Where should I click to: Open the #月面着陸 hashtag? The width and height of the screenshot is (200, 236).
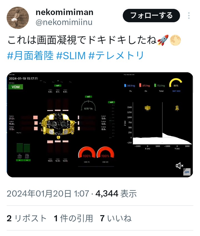(30, 56)
